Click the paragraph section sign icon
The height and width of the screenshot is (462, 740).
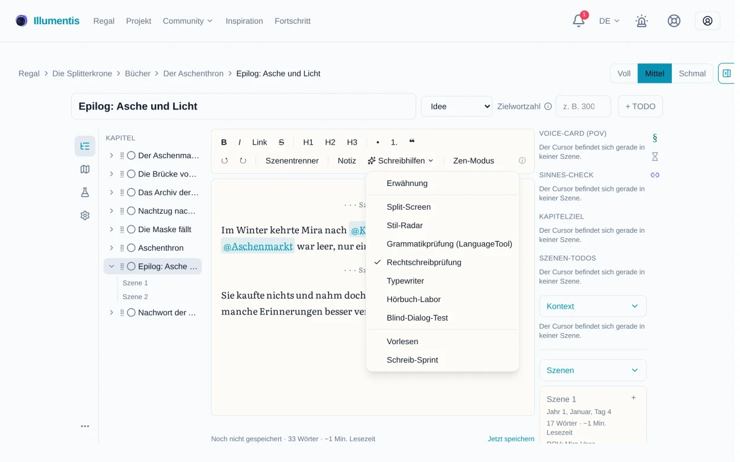pyautogui.click(x=655, y=138)
